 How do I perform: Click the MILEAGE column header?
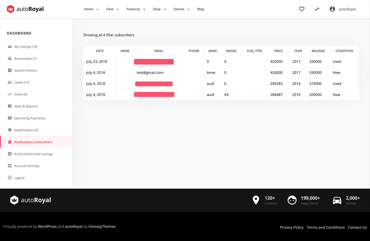click(318, 51)
